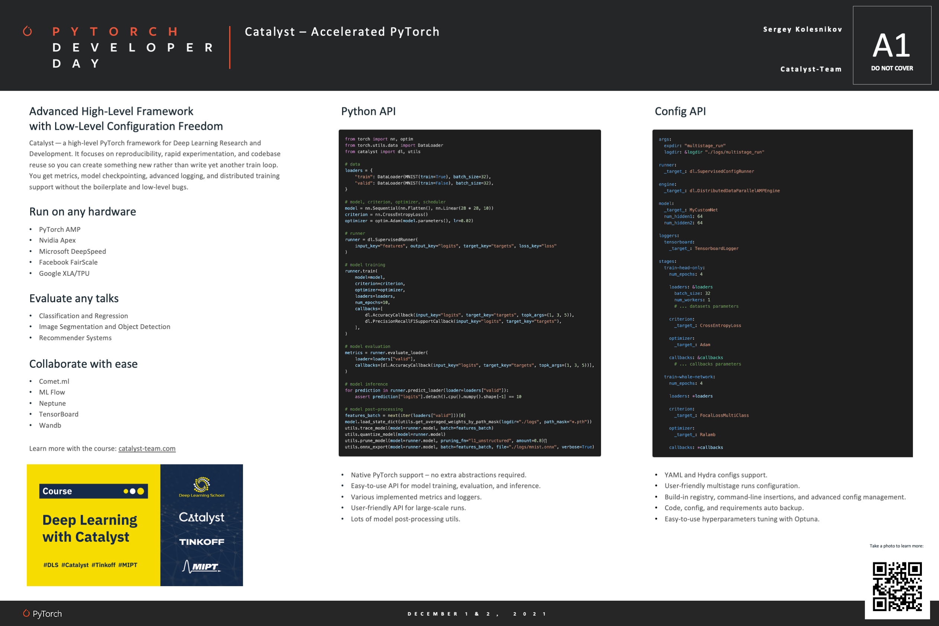Click the Nvidia Apex bullet
The height and width of the screenshot is (626, 939).
[57, 240]
